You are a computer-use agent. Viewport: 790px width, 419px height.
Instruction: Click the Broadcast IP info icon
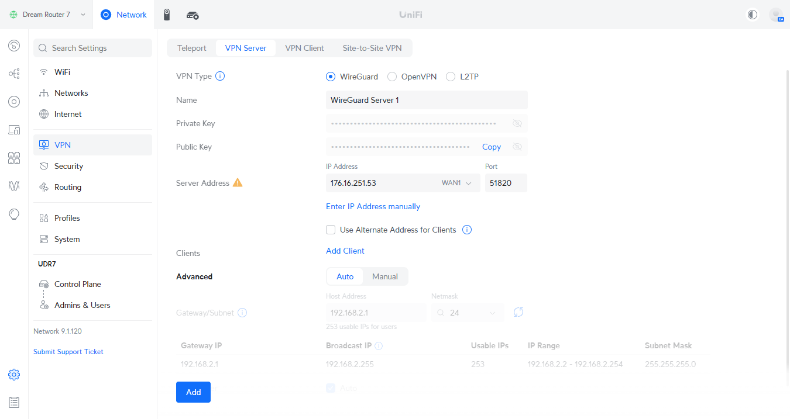coord(379,346)
